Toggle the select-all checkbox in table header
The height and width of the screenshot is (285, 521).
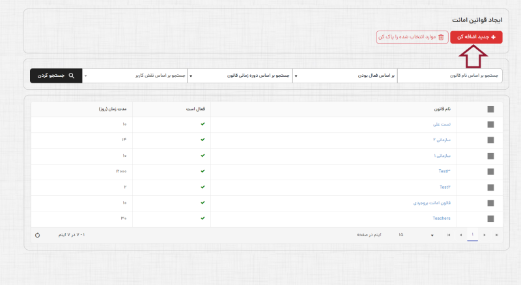(490, 109)
